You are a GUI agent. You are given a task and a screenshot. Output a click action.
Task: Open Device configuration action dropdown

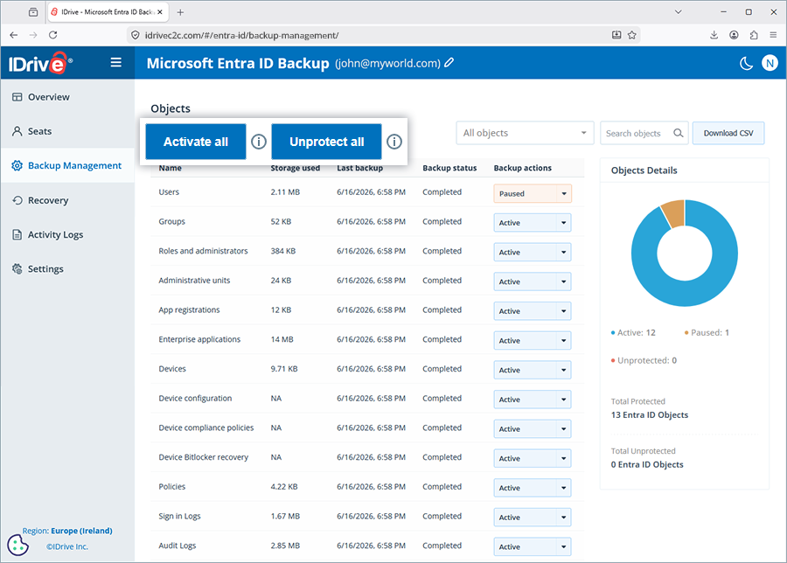533,400
